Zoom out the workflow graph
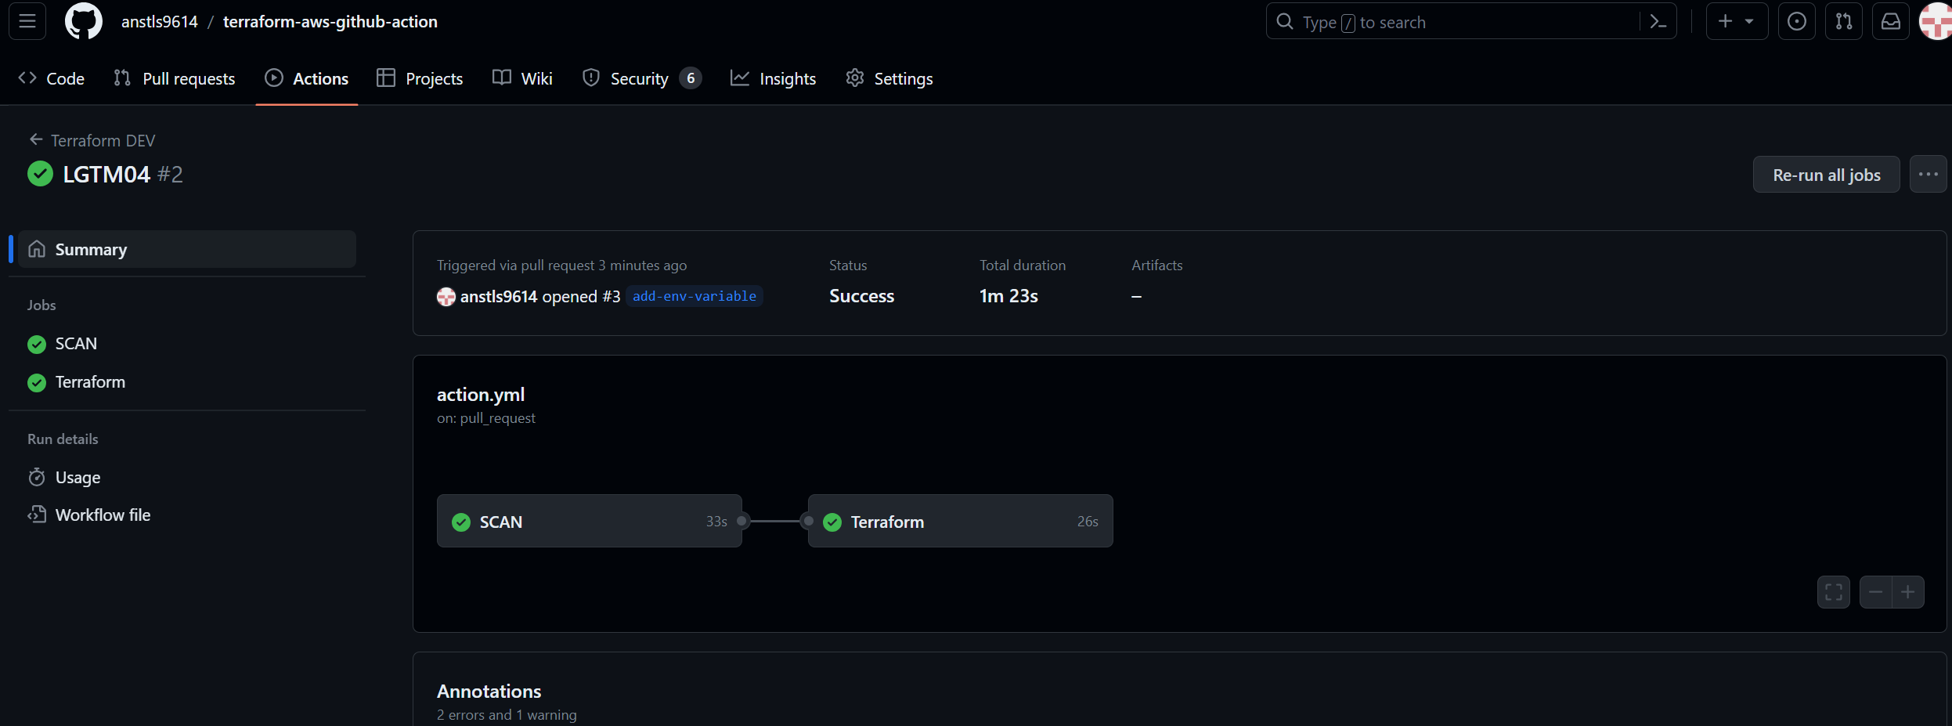This screenshot has width=1952, height=726. pos(1876,592)
